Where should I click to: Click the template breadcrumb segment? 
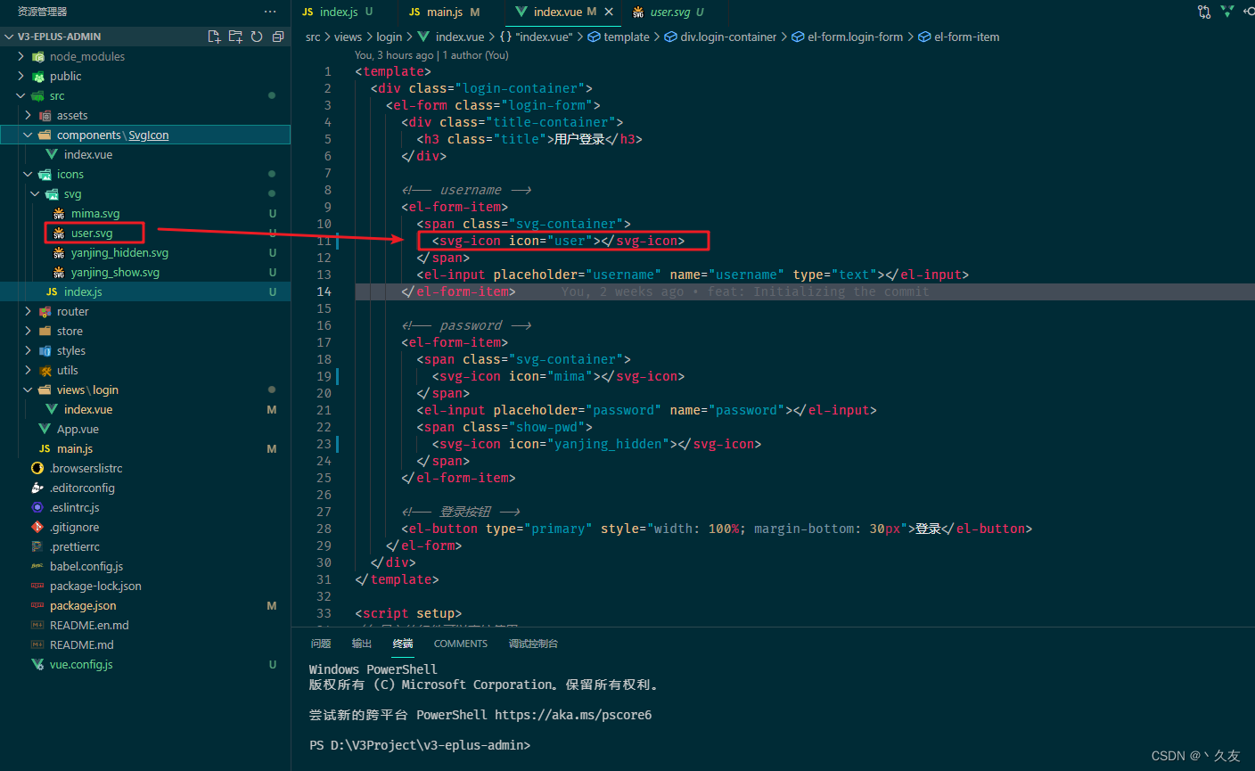coord(627,37)
